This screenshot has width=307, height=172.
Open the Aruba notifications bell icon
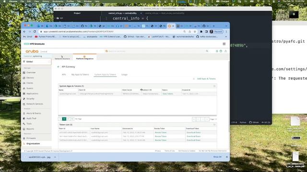pos(217,51)
